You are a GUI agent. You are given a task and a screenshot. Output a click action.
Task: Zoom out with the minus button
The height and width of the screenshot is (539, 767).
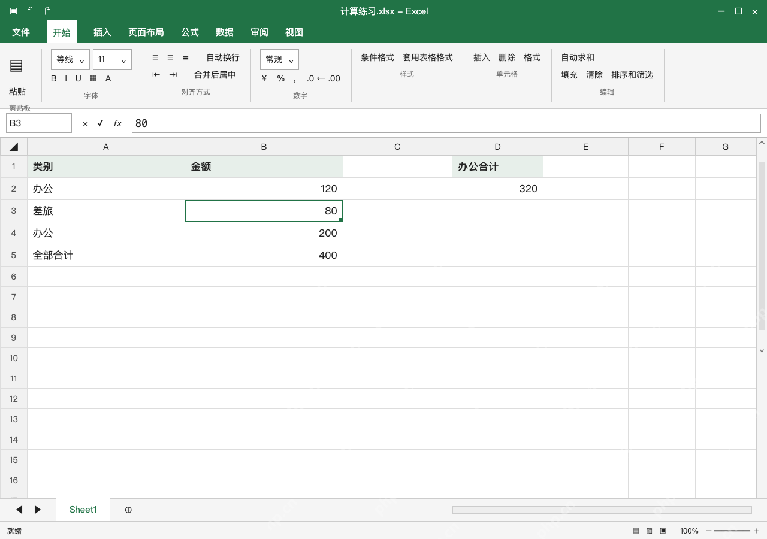click(709, 531)
